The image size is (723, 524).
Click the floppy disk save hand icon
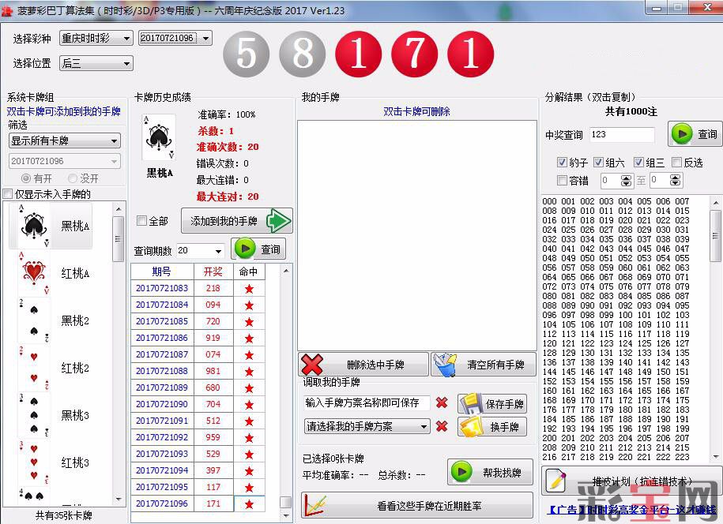470,403
